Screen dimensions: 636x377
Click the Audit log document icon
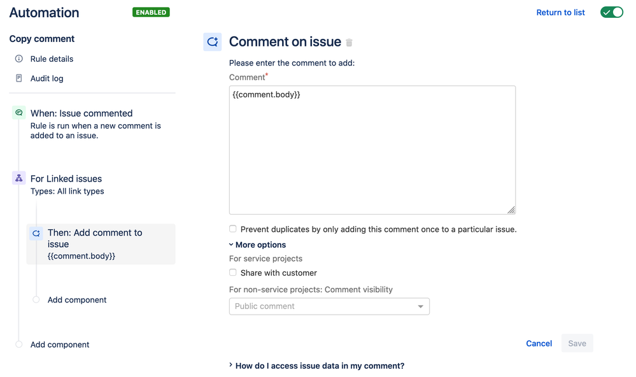coord(19,78)
